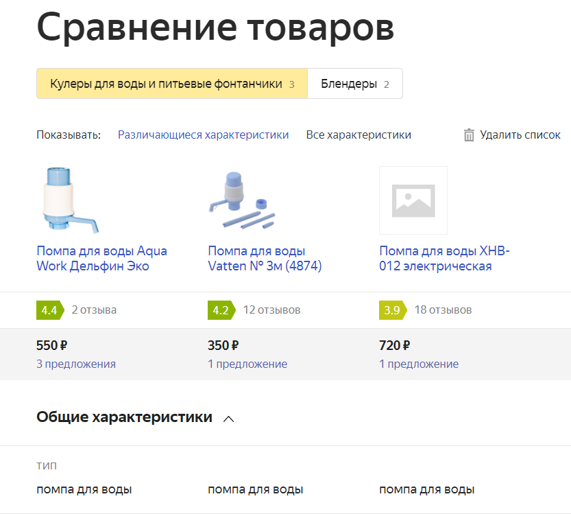The width and height of the screenshot is (571, 514).
Task: Click the Общие характеристики heading
Action: [124, 417]
